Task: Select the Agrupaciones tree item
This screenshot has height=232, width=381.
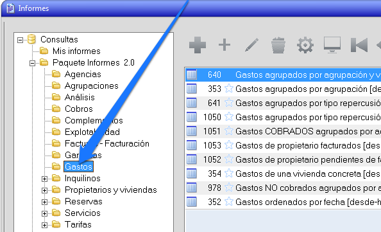Action: [92, 85]
